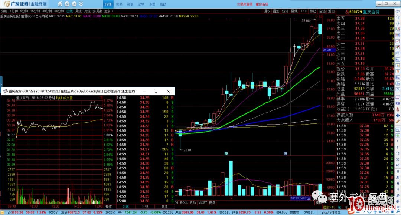
Task: Switch chart to 5分钟 period
Action: point(24,11)
